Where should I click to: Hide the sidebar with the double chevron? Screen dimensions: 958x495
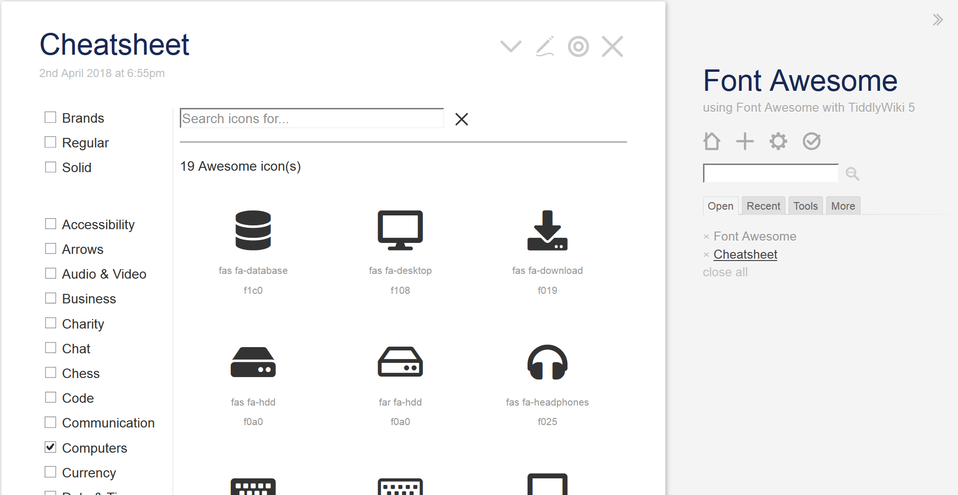coord(938,19)
